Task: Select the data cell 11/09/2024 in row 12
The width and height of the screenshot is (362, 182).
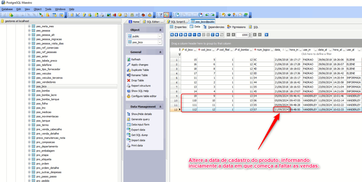Action: [281, 110]
